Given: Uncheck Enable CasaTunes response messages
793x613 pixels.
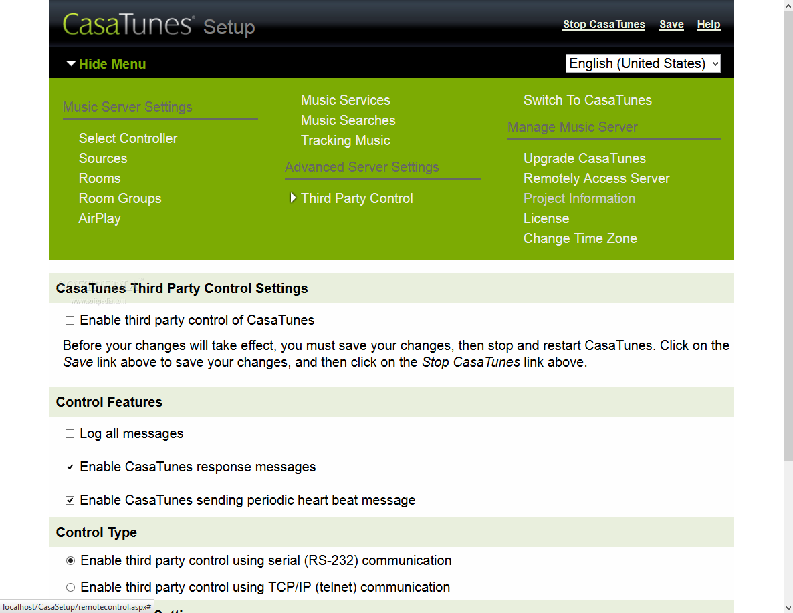Looking at the screenshot, I should 70,467.
